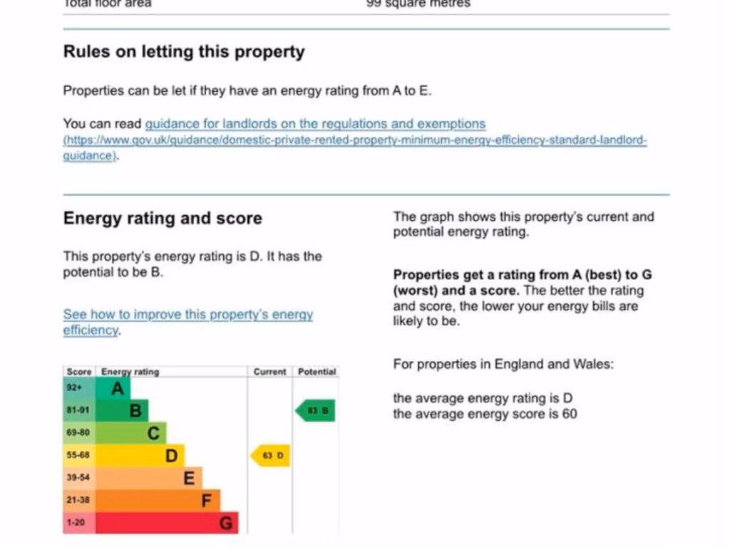Image resolution: width=730 pixels, height=547 pixels.
Task: Select the orange E rating band
Action: coord(150,478)
